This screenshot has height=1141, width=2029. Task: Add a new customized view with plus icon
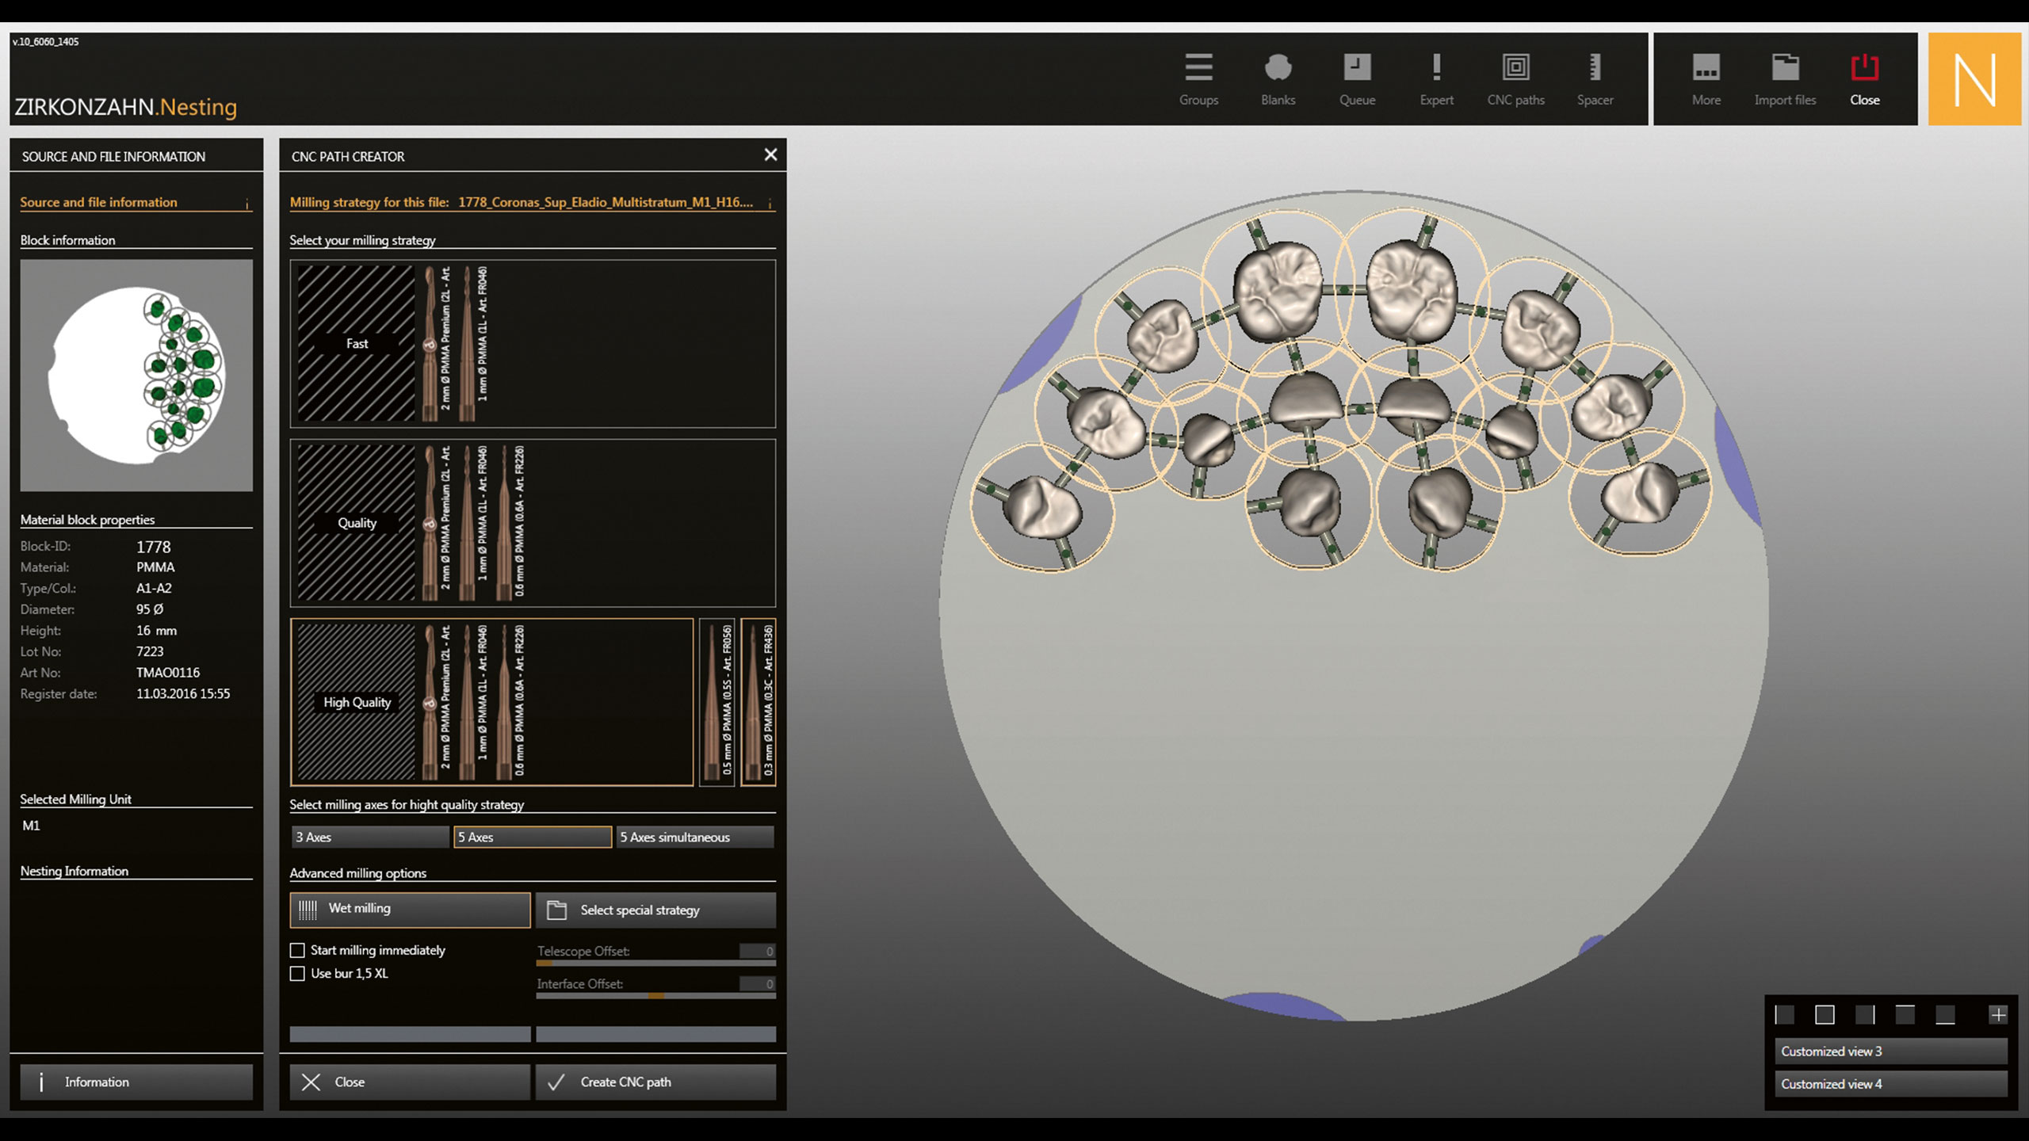coord(1998,1014)
